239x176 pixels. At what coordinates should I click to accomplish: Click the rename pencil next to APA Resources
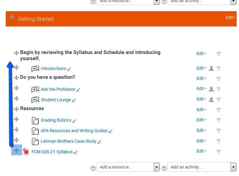tap(111, 131)
